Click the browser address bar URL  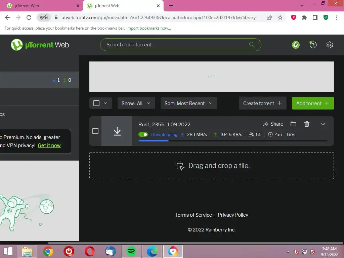tap(159, 17)
